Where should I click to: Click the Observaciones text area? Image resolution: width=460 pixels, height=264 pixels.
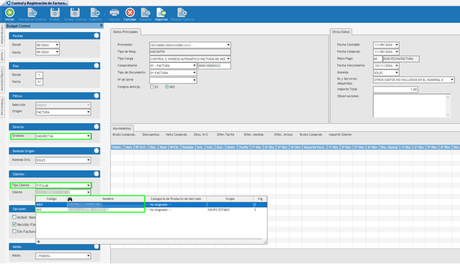point(411,106)
